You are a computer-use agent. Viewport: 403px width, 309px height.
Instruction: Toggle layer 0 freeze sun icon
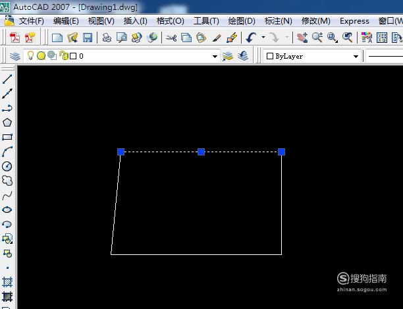tap(41, 56)
